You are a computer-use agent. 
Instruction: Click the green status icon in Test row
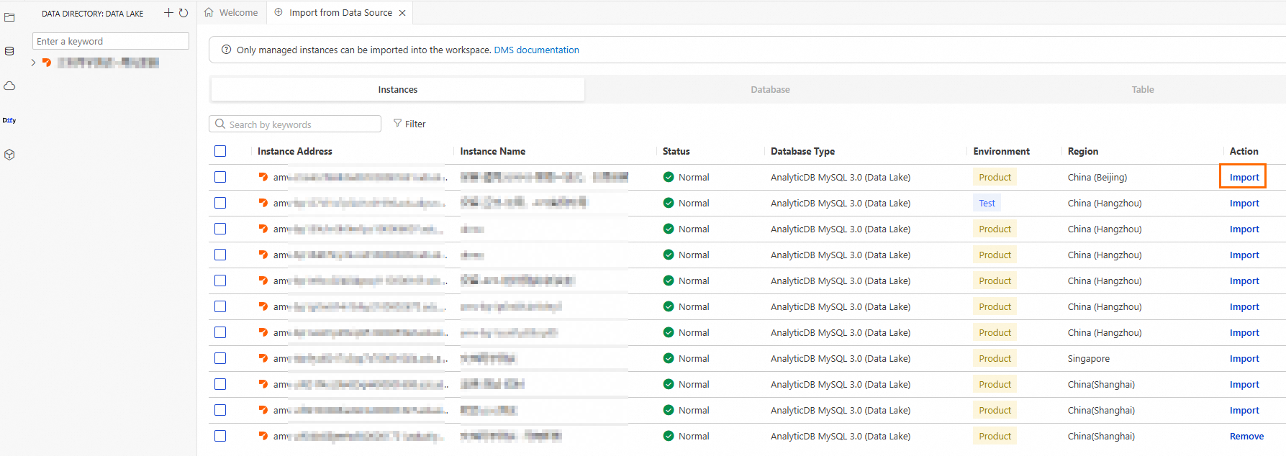tap(669, 203)
